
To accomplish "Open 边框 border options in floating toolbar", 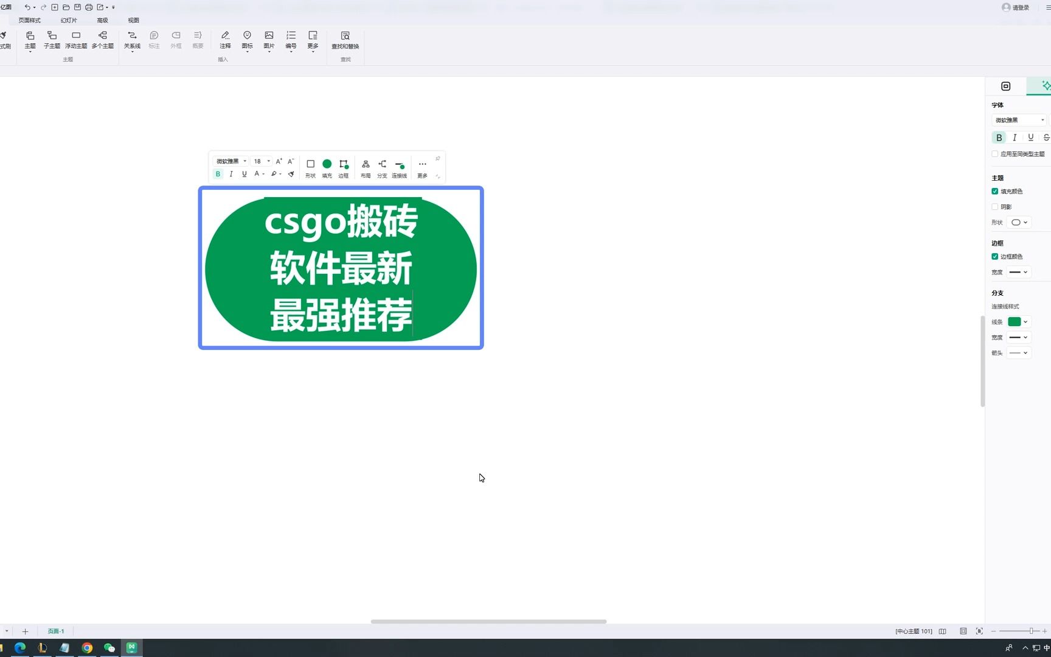I will pos(343,169).
